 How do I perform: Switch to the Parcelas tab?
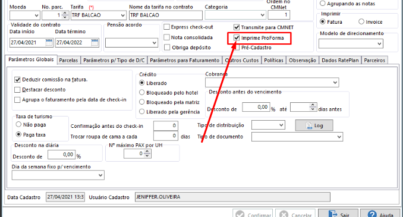68,61
